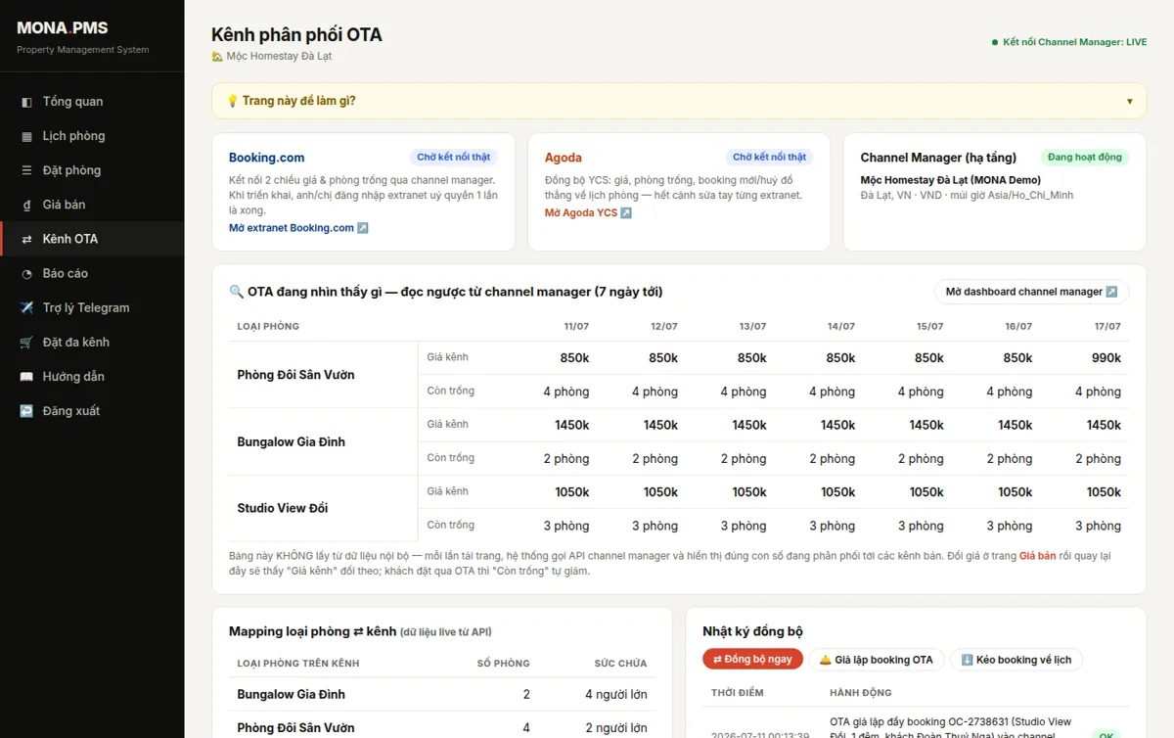Viewport: 1174px width, 738px height.
Task: Click Giả lập booking OTA button
Action: point(876,660)
